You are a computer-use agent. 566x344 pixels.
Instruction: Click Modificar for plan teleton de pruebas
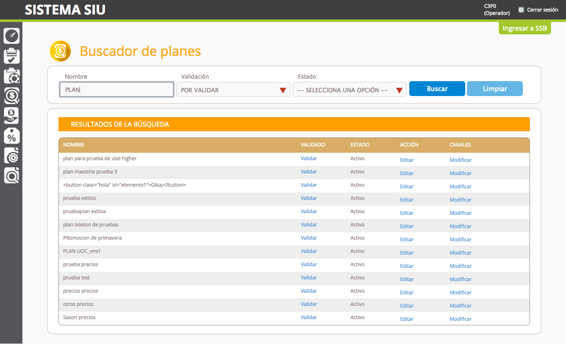[x=461, y=226]
